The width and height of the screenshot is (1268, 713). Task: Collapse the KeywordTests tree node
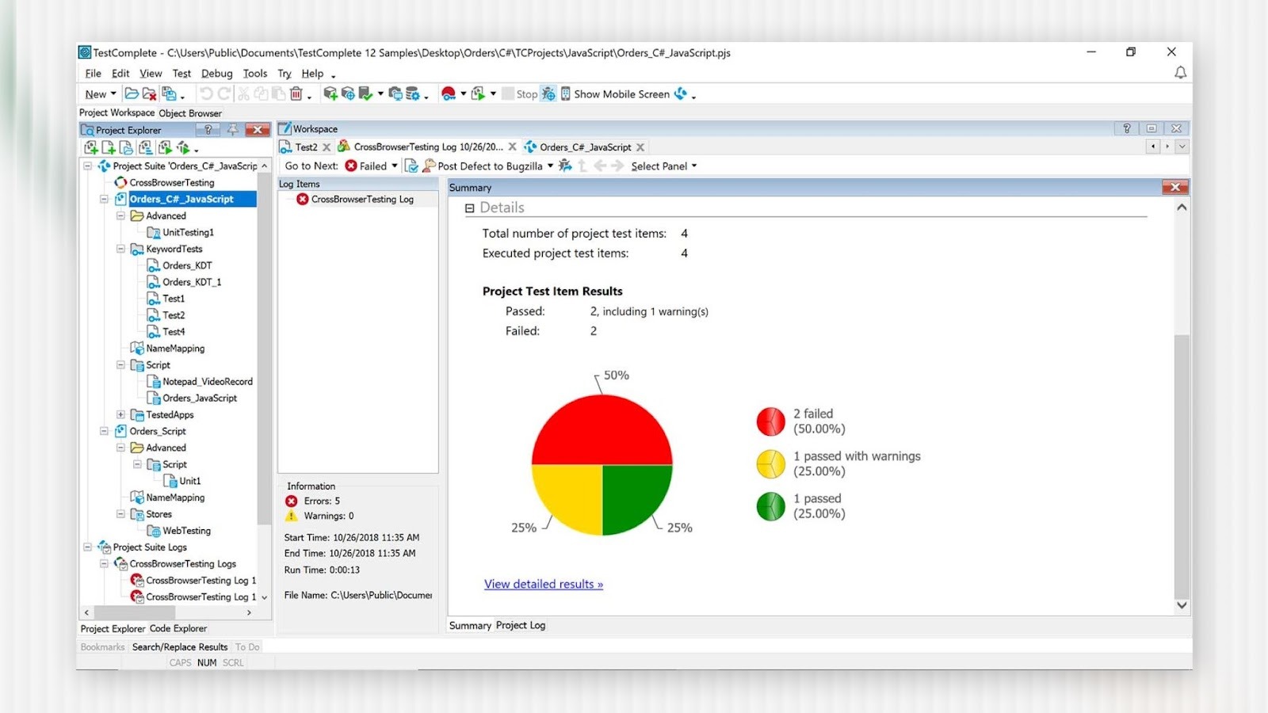pyautogui.click(x=120, y=249)
